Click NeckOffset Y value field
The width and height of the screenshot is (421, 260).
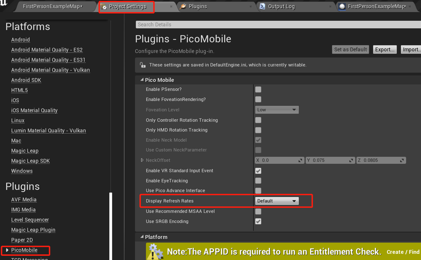click(x=330, y=160)
